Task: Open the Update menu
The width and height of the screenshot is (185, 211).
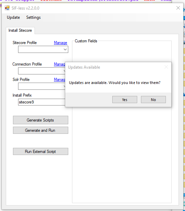Action: point(13,17)
